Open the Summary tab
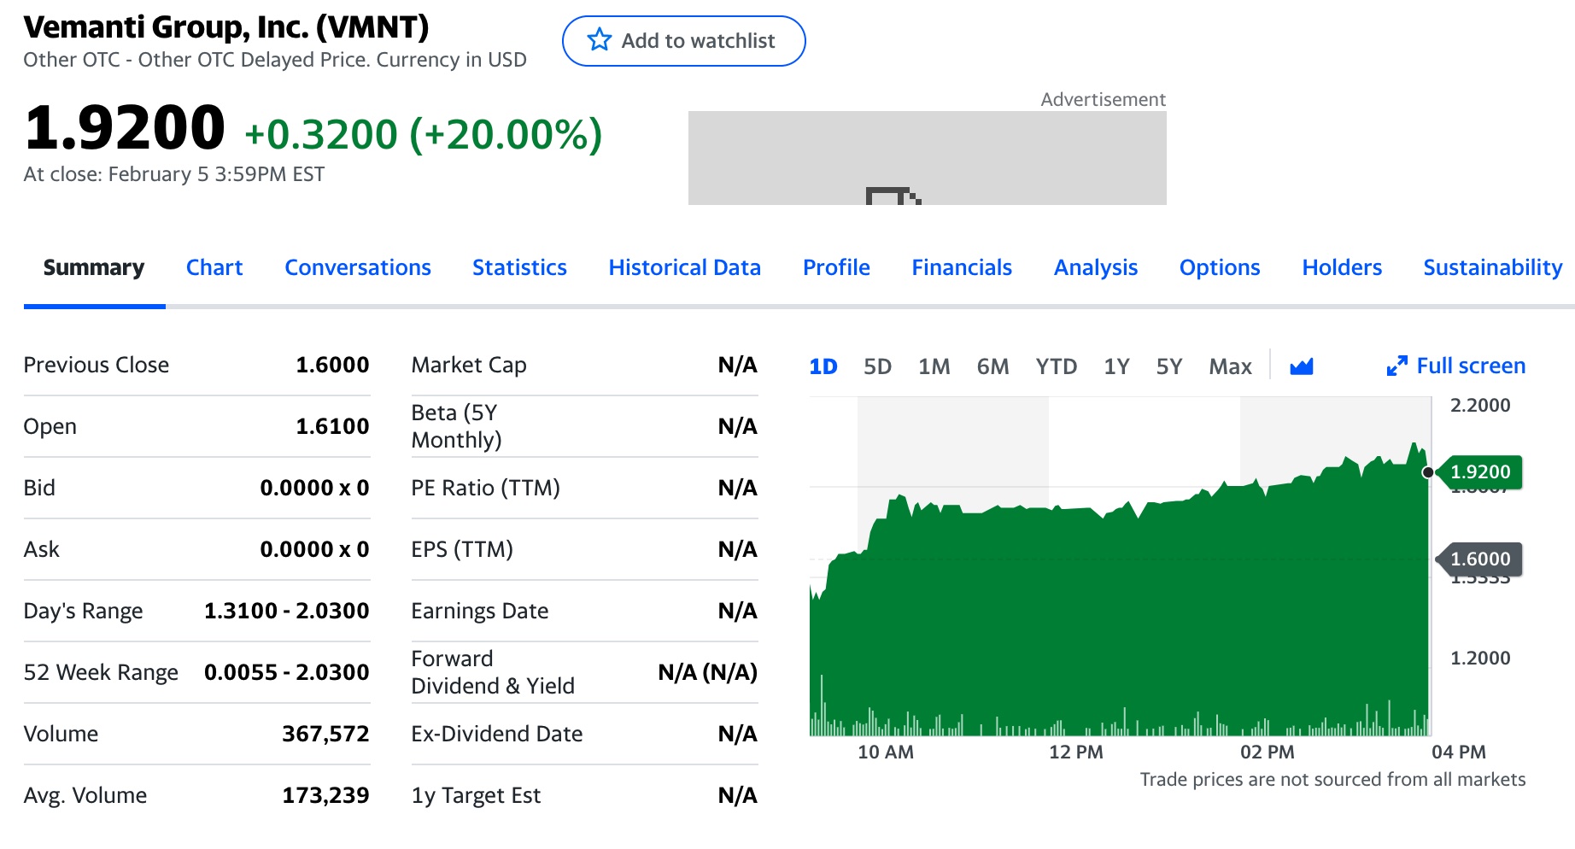The height and width of the screenshot is (849, 1575). click(x=94, y=267)
